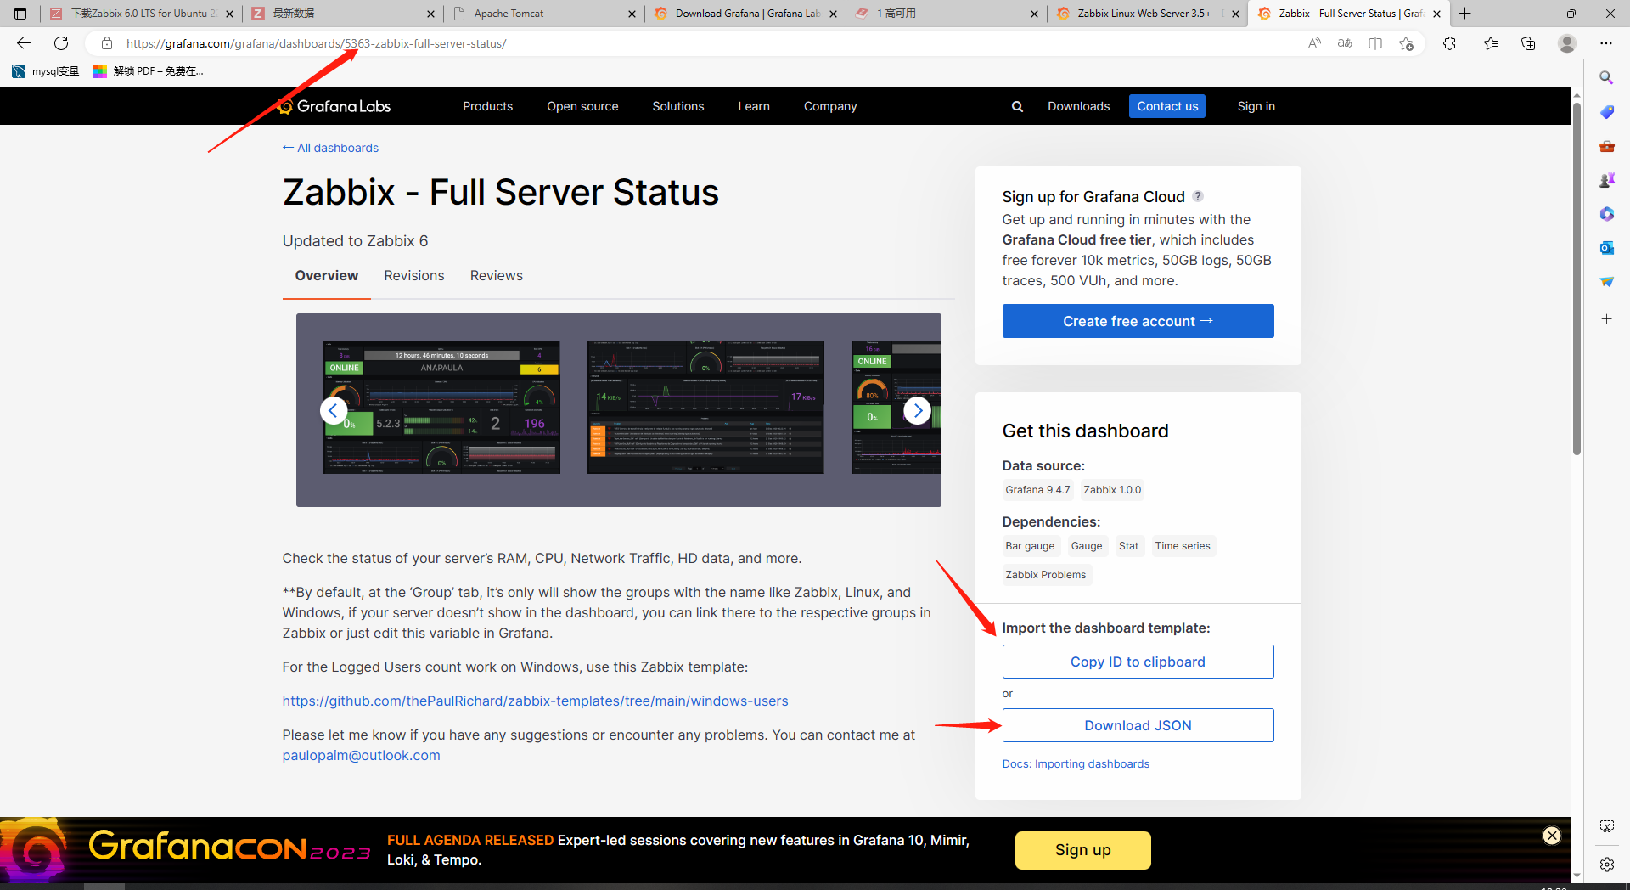Click the paulopaim@outlook.com email link
The image size is (1630, 890).
(x=361, y=756)
